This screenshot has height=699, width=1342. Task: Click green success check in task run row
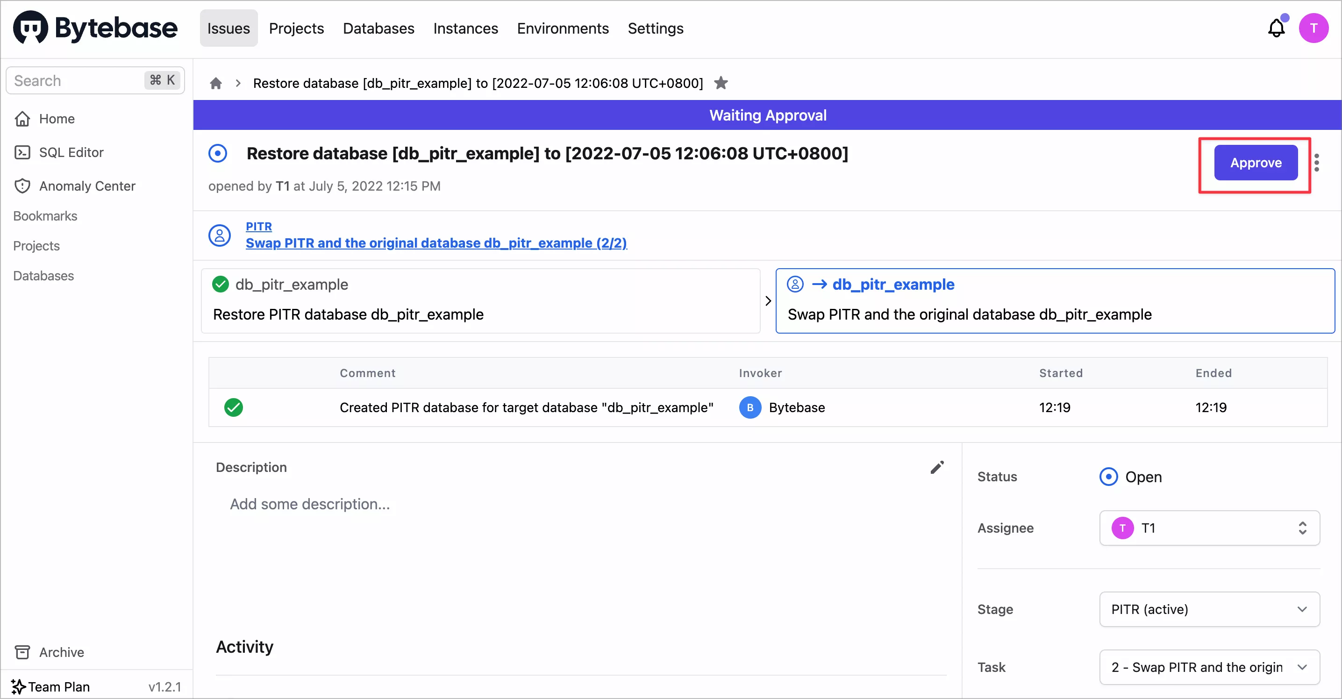click(x=233, y=407)
